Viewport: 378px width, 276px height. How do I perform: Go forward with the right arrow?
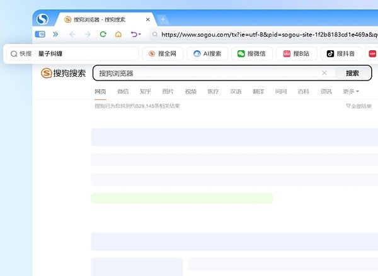pyautogui.click(x=88, y=35)
